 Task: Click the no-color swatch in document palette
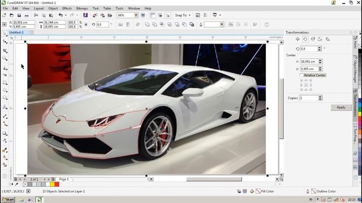click(25, 184)
